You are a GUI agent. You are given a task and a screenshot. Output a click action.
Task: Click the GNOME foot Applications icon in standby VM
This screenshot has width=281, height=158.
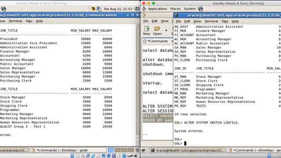click(x=144, y=9)
